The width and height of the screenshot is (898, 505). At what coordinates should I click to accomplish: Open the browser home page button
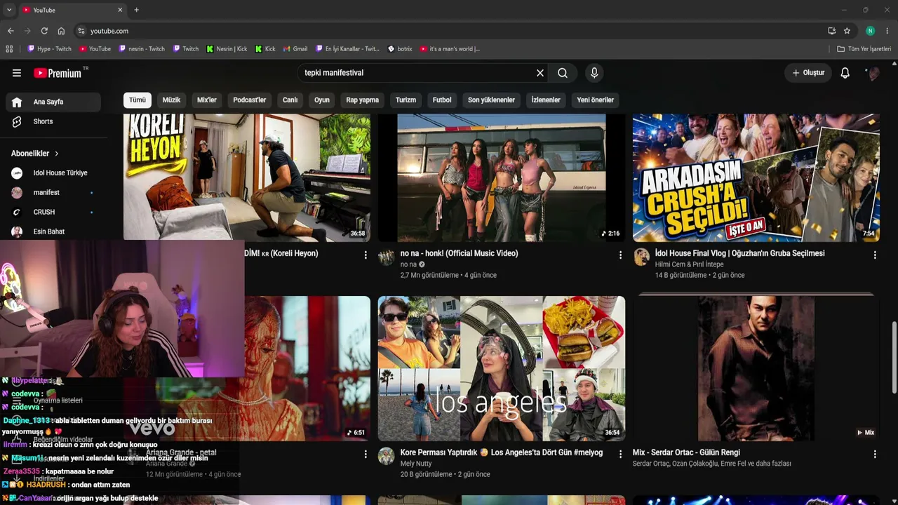[61, 31]
